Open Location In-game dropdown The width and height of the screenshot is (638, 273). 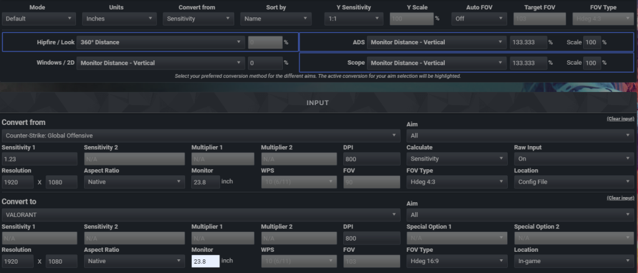[574, 261]
